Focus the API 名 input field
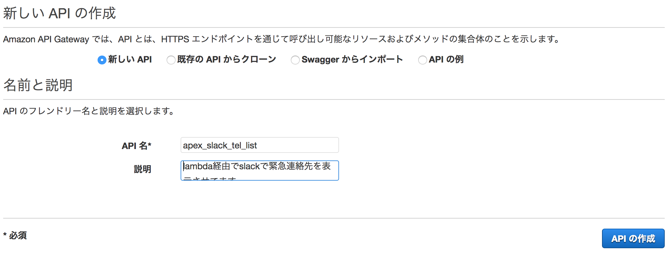666x264 pixels. click(259, 145)
